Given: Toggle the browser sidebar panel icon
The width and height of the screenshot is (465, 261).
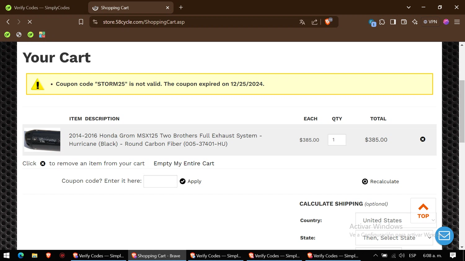Looking at the screenshot, I should 393,22.
